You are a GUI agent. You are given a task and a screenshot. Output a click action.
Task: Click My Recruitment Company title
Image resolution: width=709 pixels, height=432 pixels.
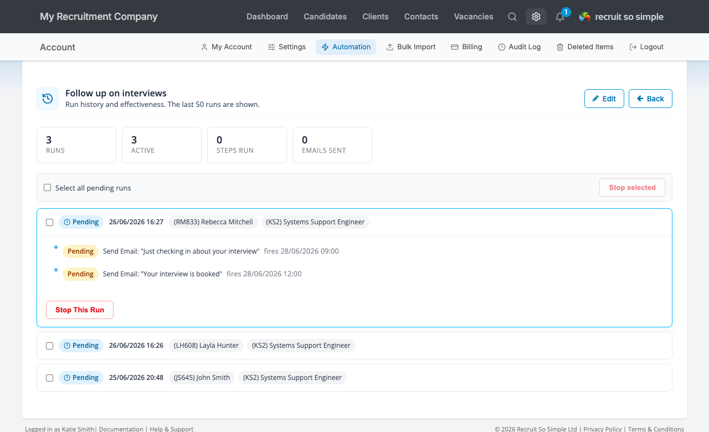[99, 17]
